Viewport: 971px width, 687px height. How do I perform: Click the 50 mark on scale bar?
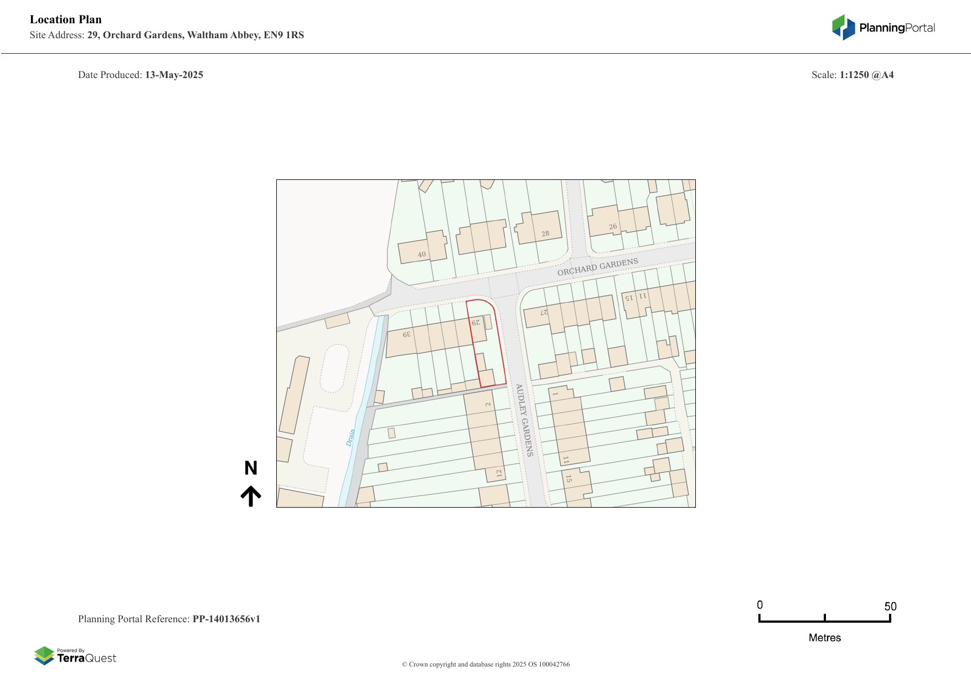(890, 606)
